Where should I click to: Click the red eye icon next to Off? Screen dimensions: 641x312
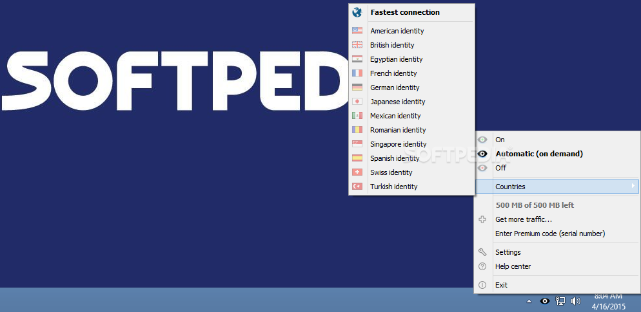(482, 168)
